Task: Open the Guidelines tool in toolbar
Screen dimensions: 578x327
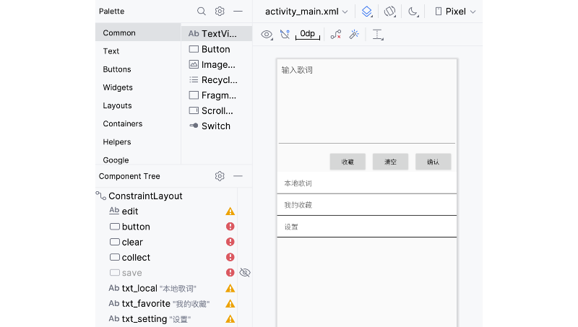Action: [378, 34]
